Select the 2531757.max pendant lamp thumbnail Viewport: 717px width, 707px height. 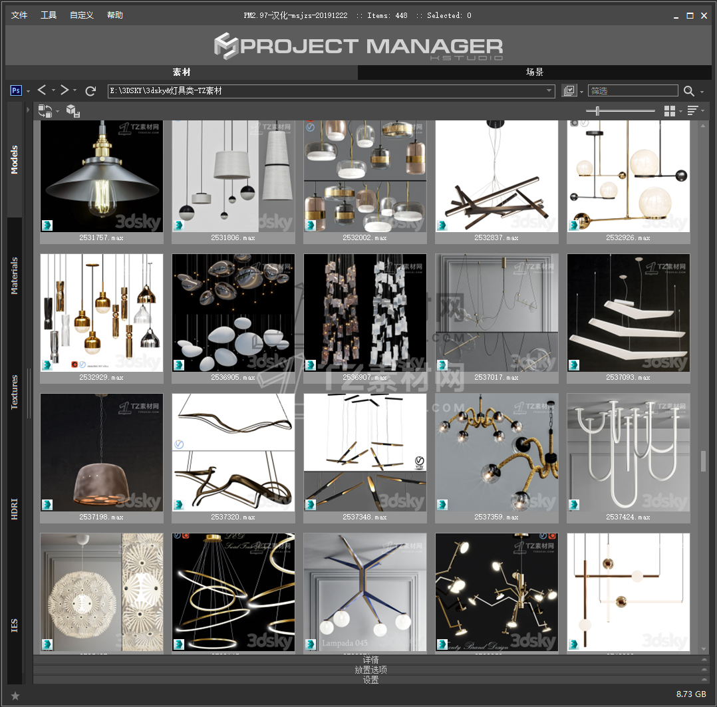click(102, 176)
